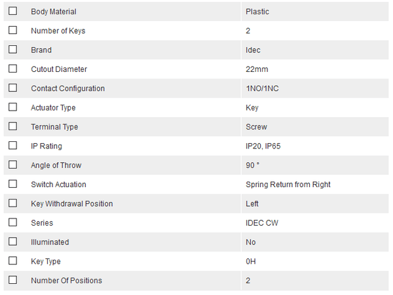This screenshot has height=295, width=393.
Task: Check the Key Type checkbox
Action: tap(12, 261)
